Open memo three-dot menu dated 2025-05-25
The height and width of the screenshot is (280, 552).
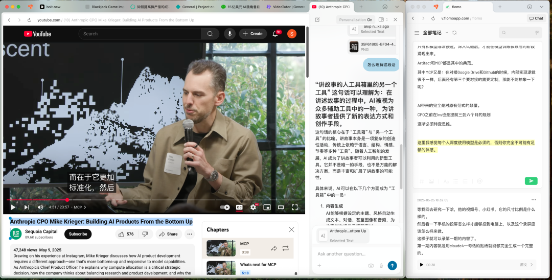534,200
